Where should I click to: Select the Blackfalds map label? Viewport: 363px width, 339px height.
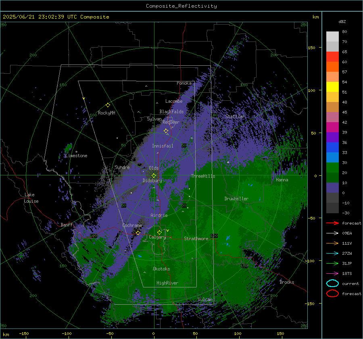click(x=171, y=112)
